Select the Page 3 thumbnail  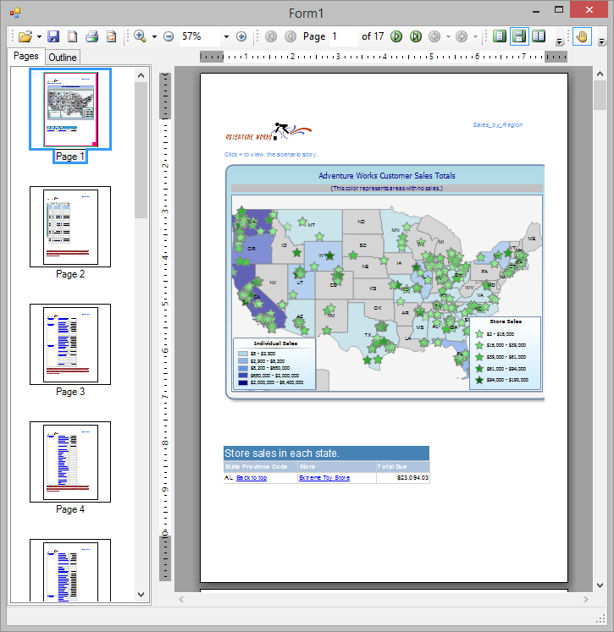click(x=70, y=344)
